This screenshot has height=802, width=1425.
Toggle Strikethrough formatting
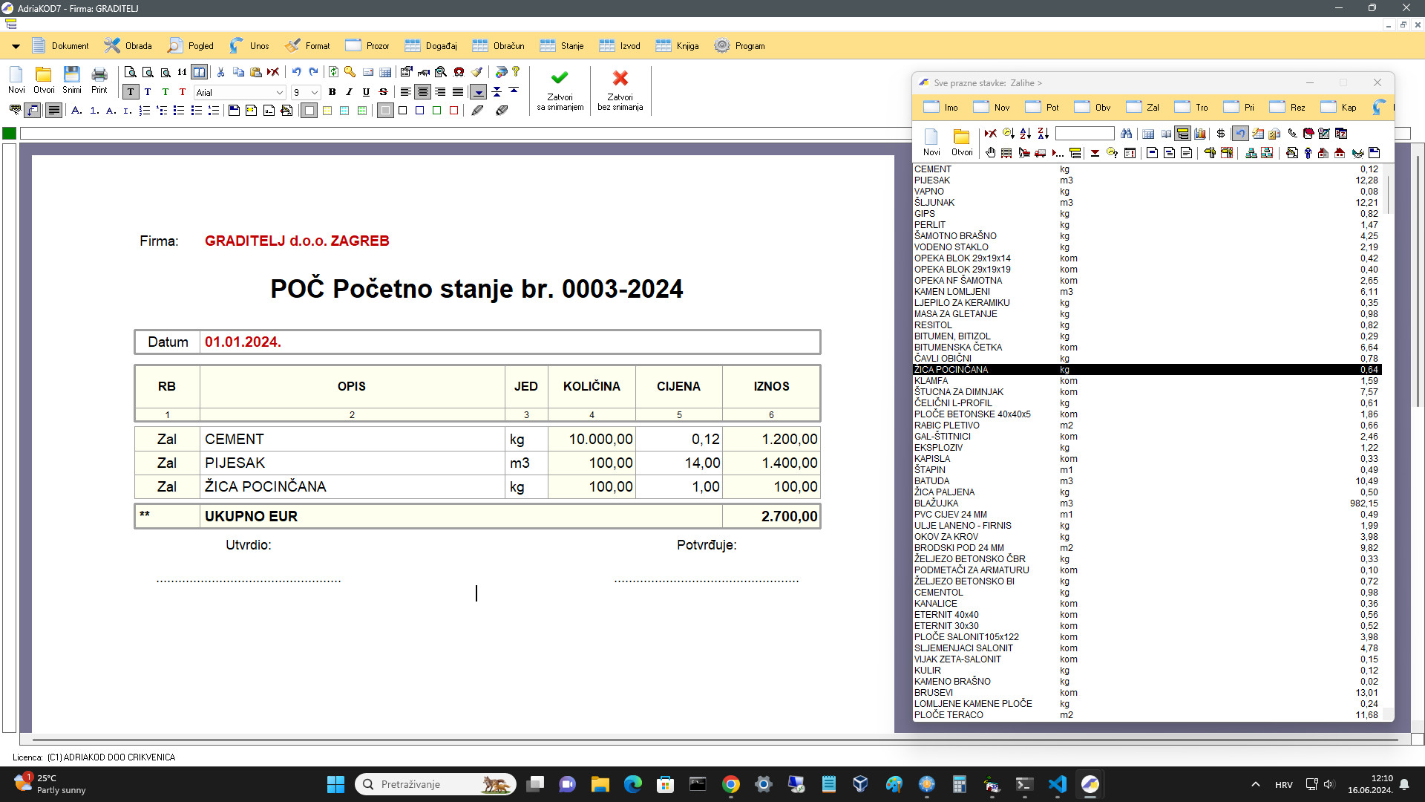point(383,92)
